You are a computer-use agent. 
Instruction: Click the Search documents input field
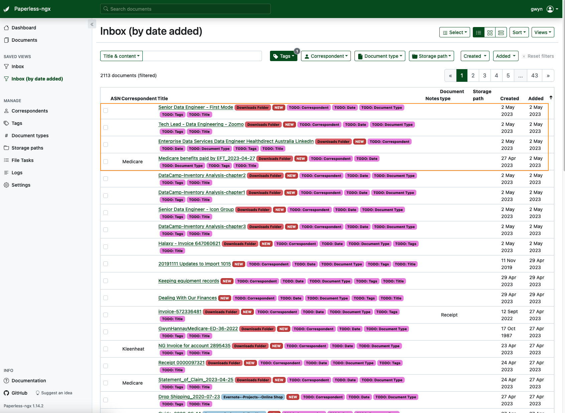tap(185, 9)
